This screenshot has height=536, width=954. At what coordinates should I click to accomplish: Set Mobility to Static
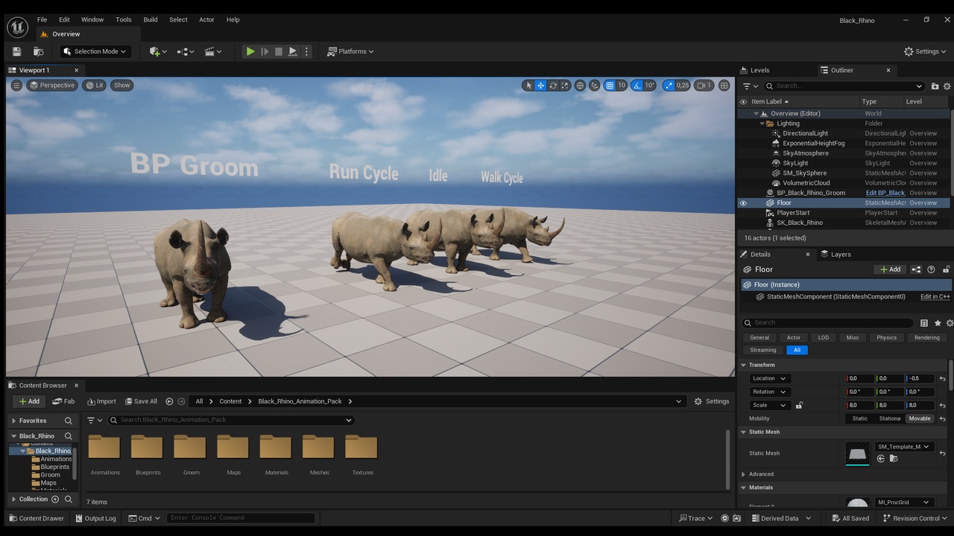click(x=859, y=418)
